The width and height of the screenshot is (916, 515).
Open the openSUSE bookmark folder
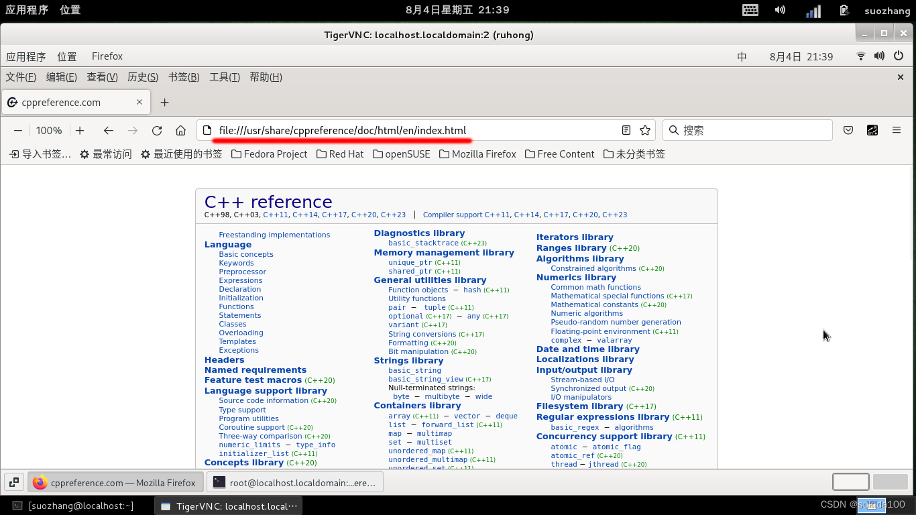pyautogui.click(x=401, y=154)
